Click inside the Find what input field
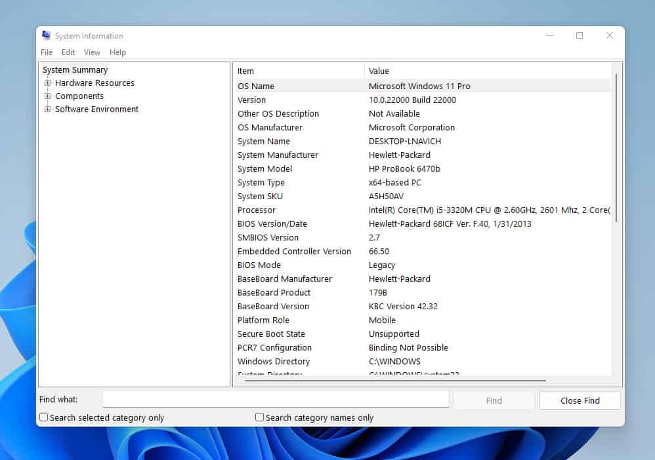 pyautogui.click(x=276, y=399)
